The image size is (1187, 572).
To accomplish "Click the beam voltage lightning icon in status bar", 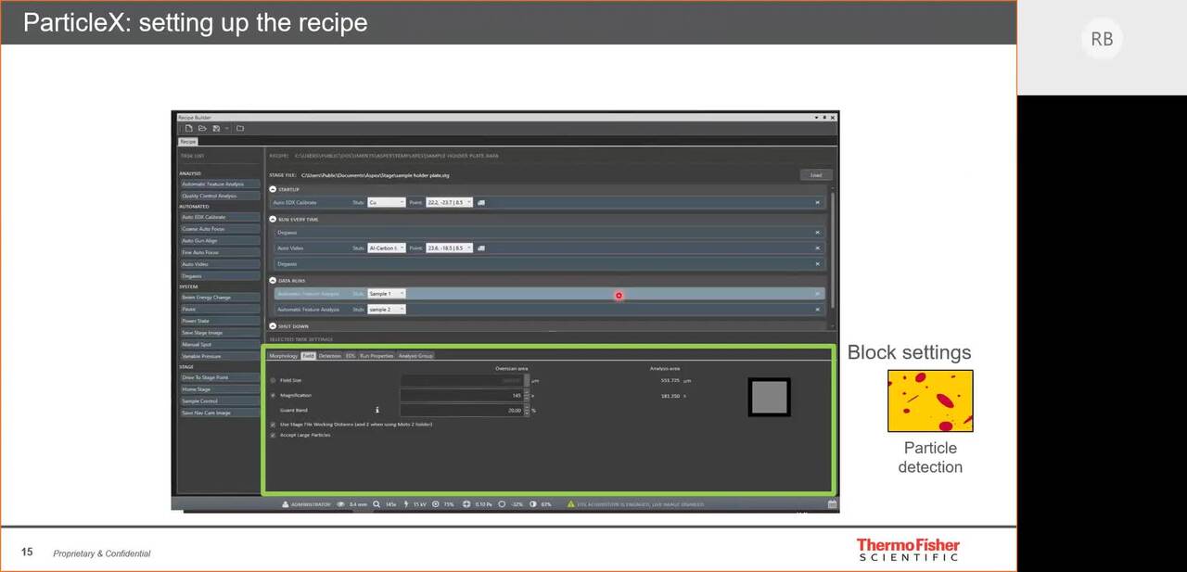I will point(405,504).
